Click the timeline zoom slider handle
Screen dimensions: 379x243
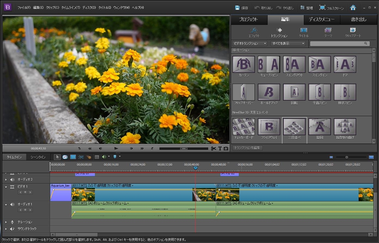[x=346, y=157]
